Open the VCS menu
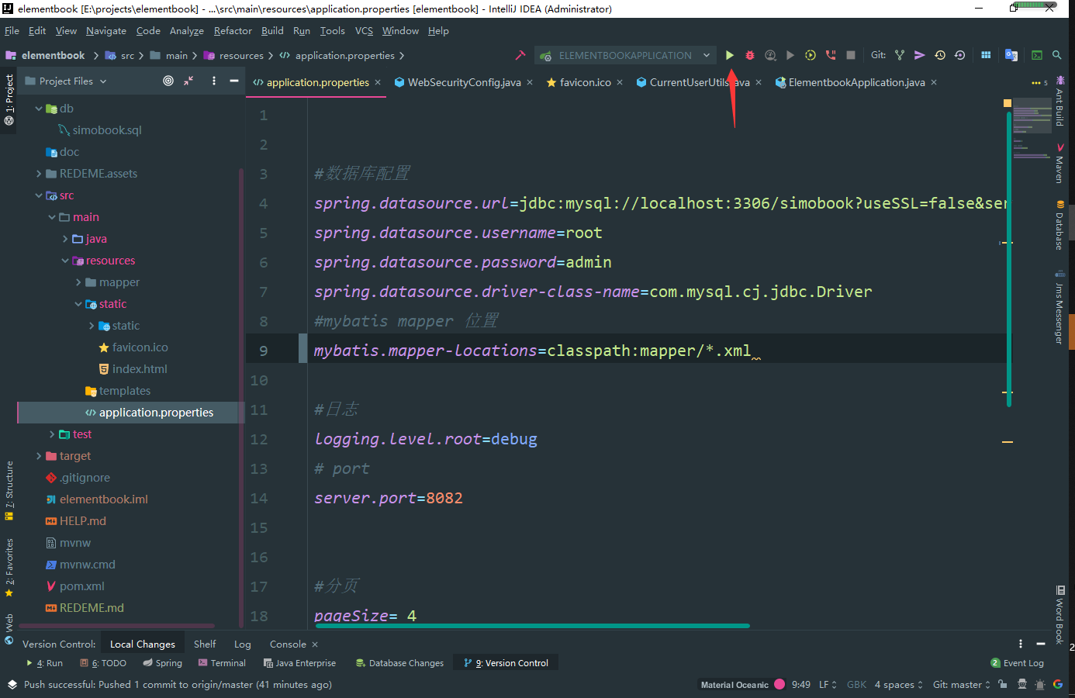 pyautogui.click(x=364, y=31)
